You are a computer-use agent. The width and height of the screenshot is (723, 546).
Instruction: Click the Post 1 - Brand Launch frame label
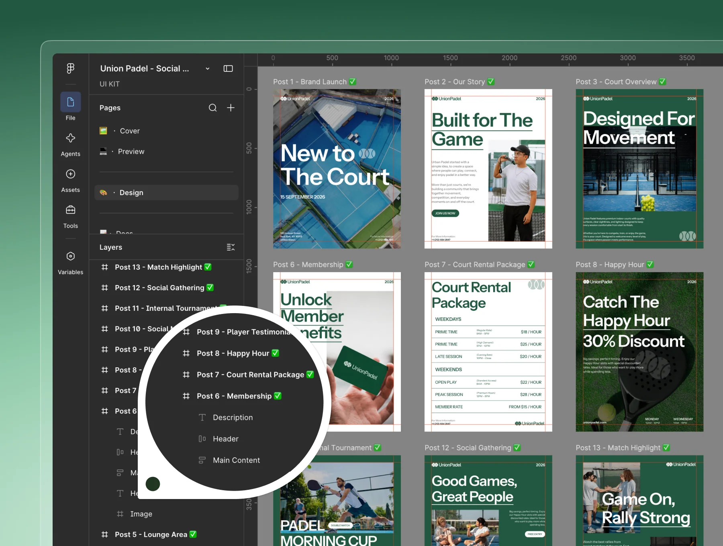315,81
